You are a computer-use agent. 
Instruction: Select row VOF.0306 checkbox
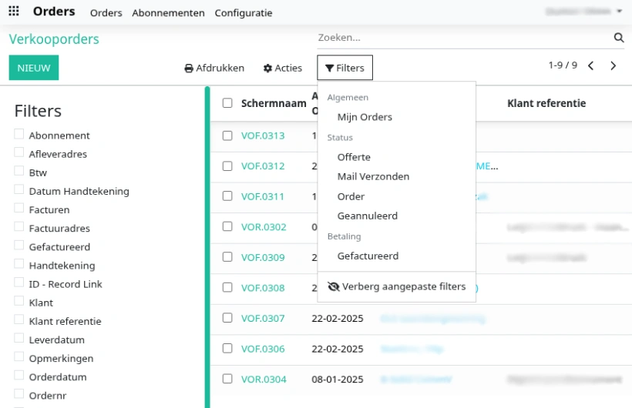pos(227,349)
